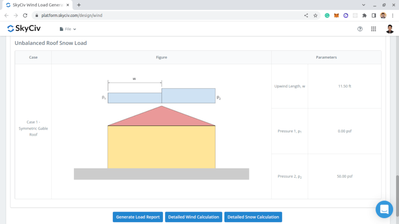399x224 pixels.
Task: Reload the page
Action: pos(25,15)
